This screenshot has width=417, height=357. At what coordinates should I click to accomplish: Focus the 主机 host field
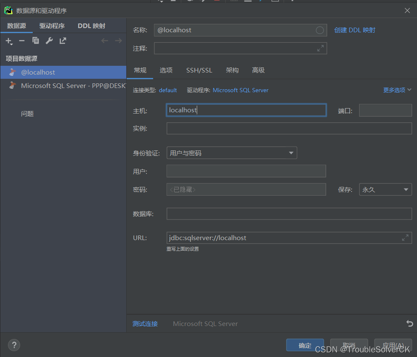tap(246, 110)
